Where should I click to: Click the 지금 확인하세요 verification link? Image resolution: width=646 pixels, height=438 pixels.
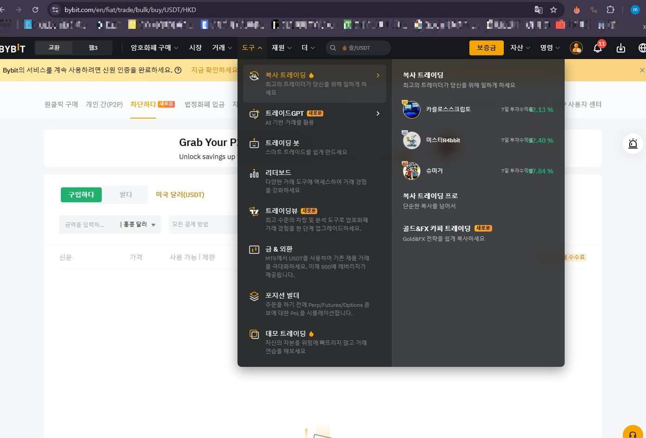click(214, 70)
